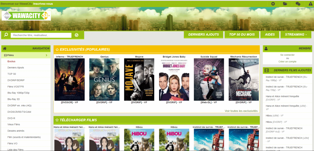Open the Aides menu item
314x151 pixels.
coord(270,35)
